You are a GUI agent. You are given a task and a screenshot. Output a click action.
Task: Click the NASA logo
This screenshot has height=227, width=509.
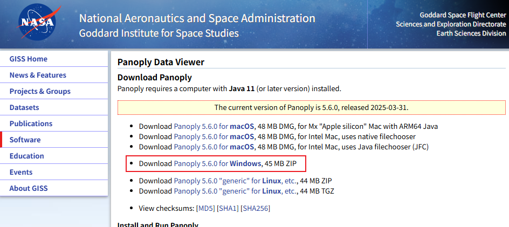[x=39, y=22]
